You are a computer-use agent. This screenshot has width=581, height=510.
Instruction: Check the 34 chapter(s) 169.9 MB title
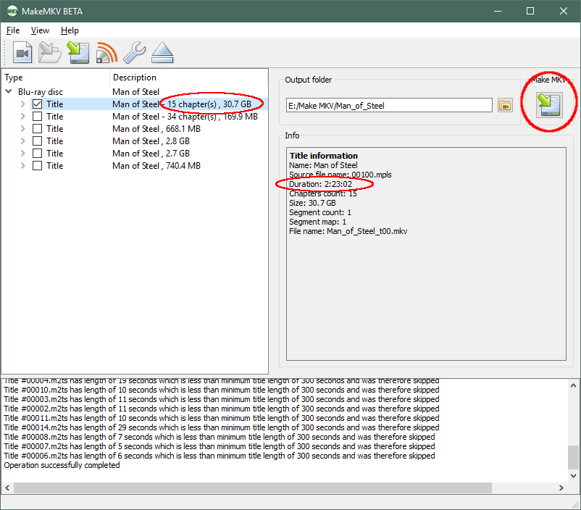[37, 117]
